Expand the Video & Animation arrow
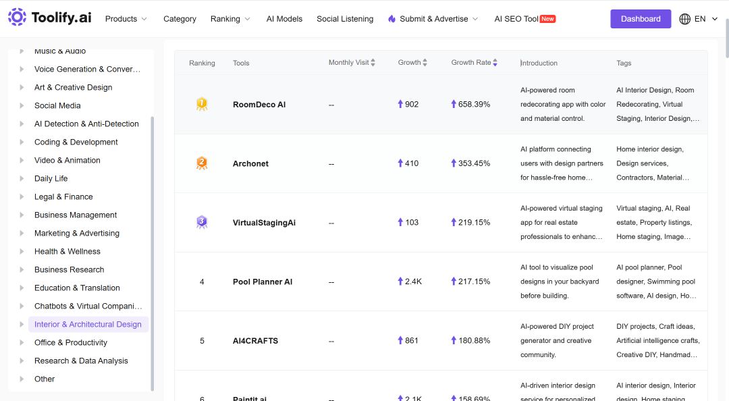 click(x=22, y=160)
